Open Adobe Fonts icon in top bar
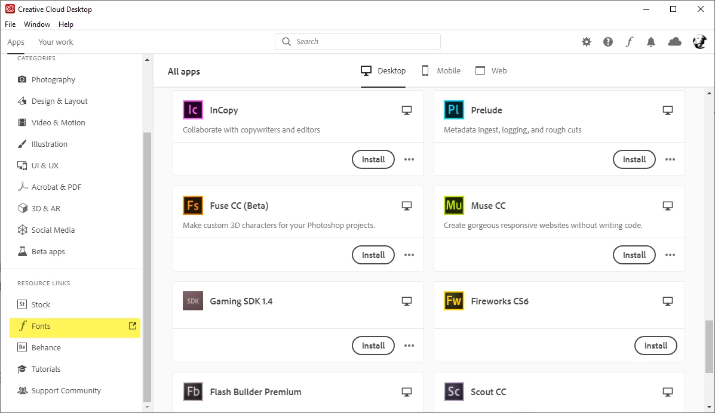715x413 pixels. pos(629,42)
